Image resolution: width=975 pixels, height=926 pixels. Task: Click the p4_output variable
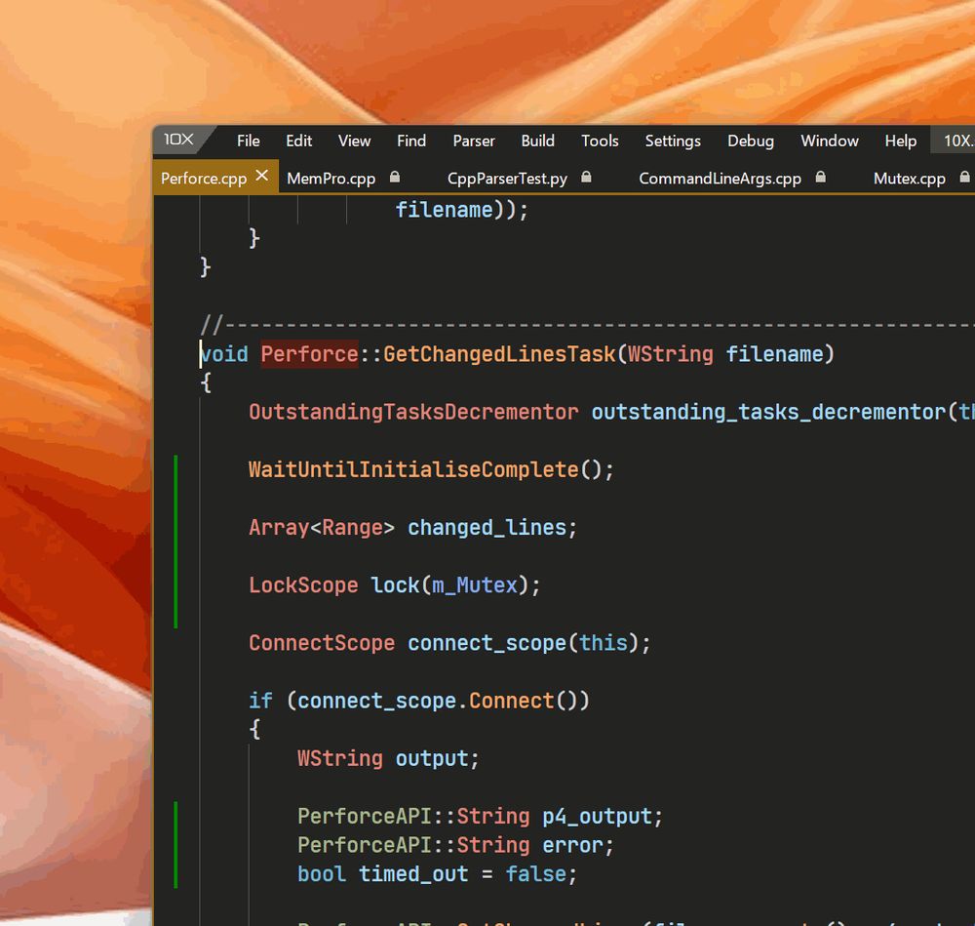[x=597, y=816]
